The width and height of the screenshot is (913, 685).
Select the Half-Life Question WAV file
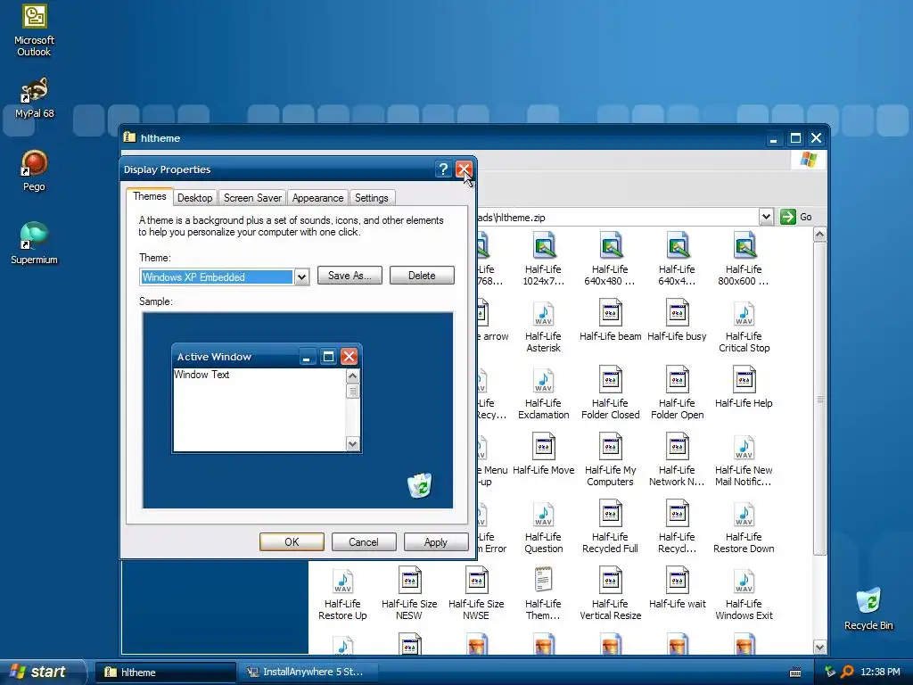pos(543,527)
